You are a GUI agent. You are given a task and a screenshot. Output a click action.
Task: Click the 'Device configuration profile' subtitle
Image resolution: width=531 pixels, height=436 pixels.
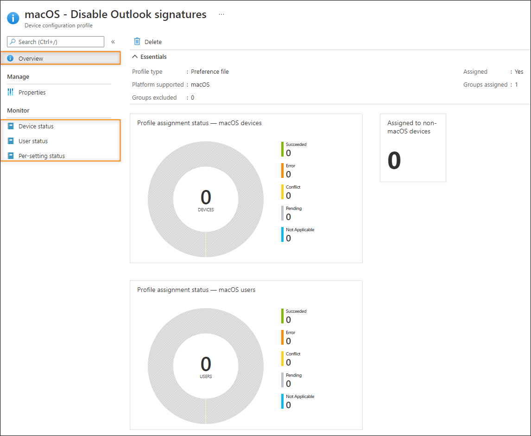[x=58, y=25]
